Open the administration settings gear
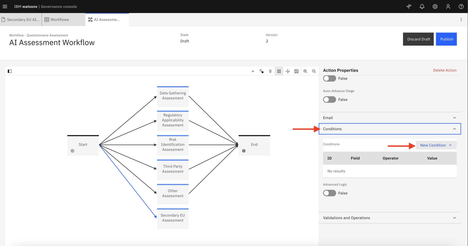 pos(435,6)
